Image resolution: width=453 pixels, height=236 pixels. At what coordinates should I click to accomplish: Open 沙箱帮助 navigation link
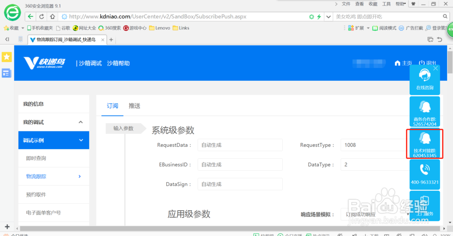click(118, 63)
